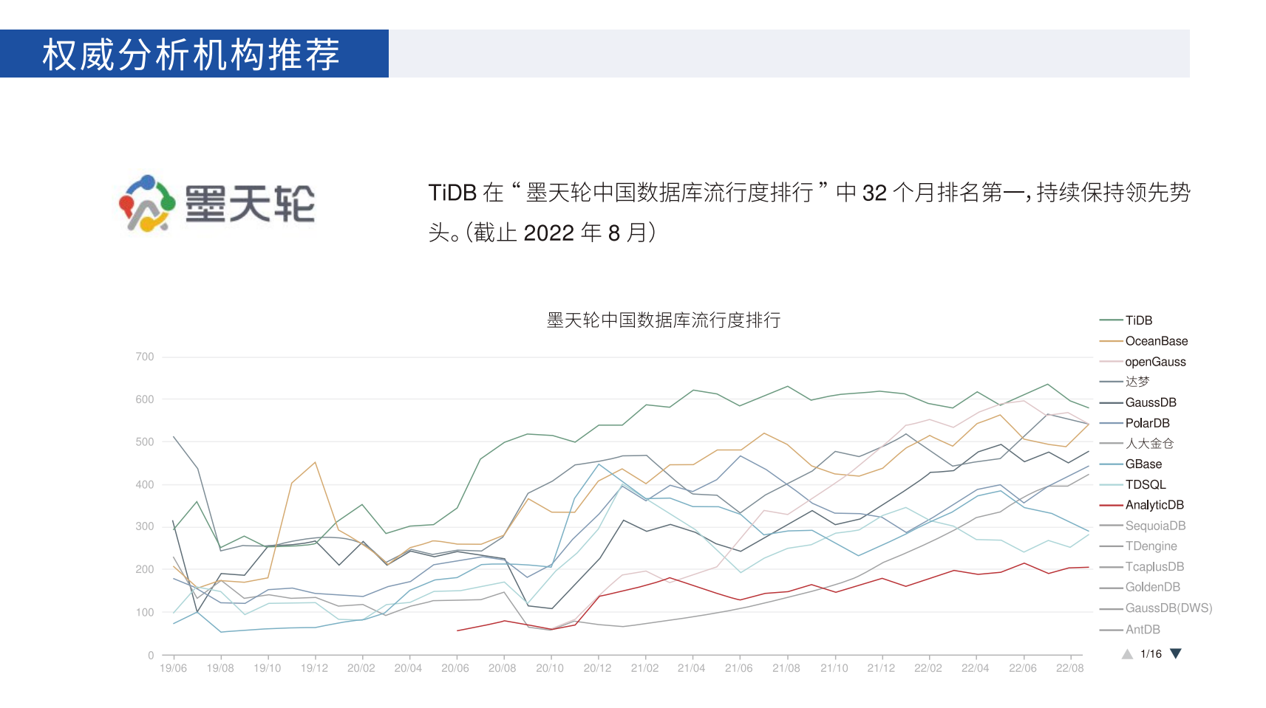Click the y-axis value 300
The height and width of the screenshot is (708, 1266).
coord(145,526)
